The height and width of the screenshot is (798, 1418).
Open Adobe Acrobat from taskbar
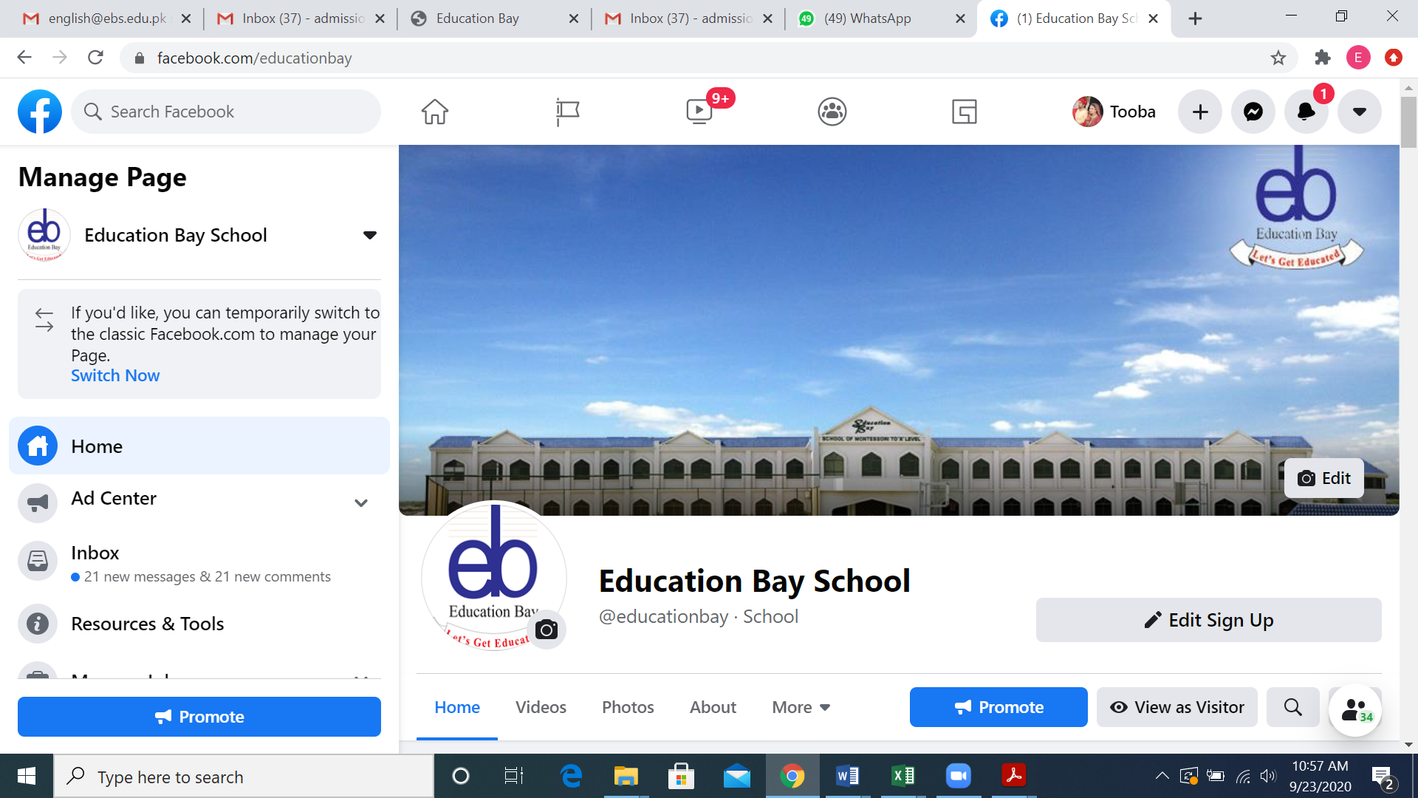click(1013, 776)
